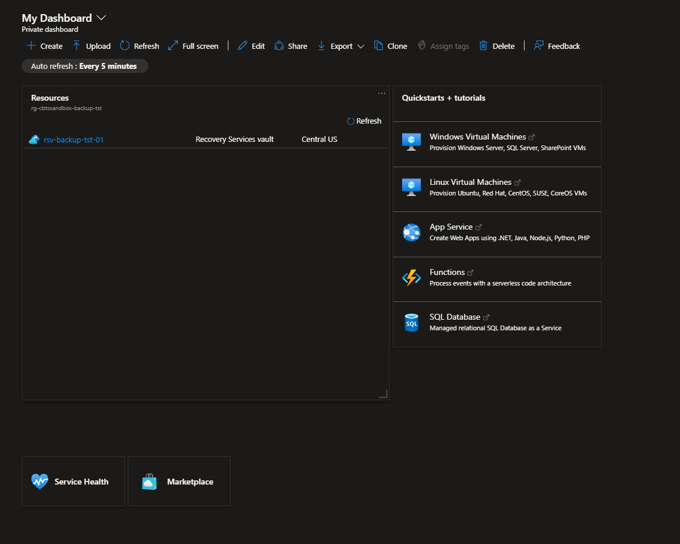Click the Assign tags disabled label

tap(450, 46)
